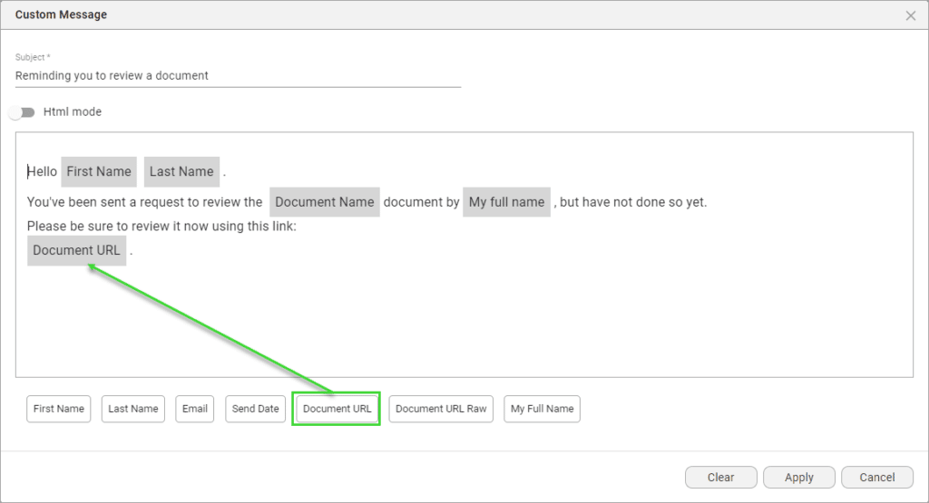Image resolution: width=929 pixels, height=503 pixels.
Task: Place cursor at the word Hello
Action: tap(43, 171)
